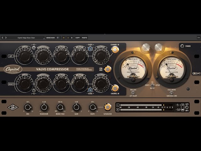Viewport: 201px width, 151px height.
Task: Select preset slot B
Action: coord(72,38)
